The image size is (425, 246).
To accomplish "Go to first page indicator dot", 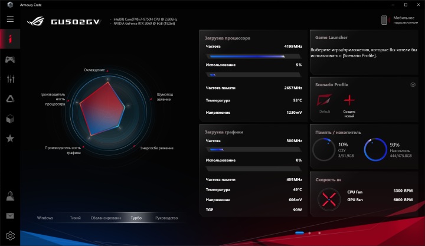I will (299, 232).
